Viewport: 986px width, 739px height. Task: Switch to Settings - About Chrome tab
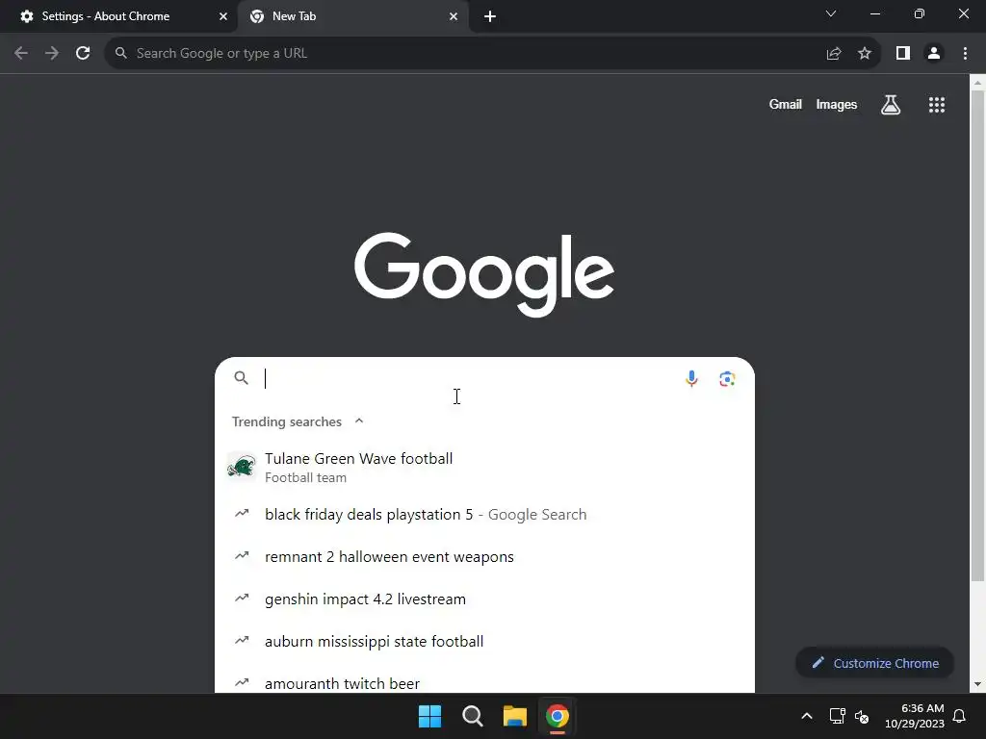118,16
